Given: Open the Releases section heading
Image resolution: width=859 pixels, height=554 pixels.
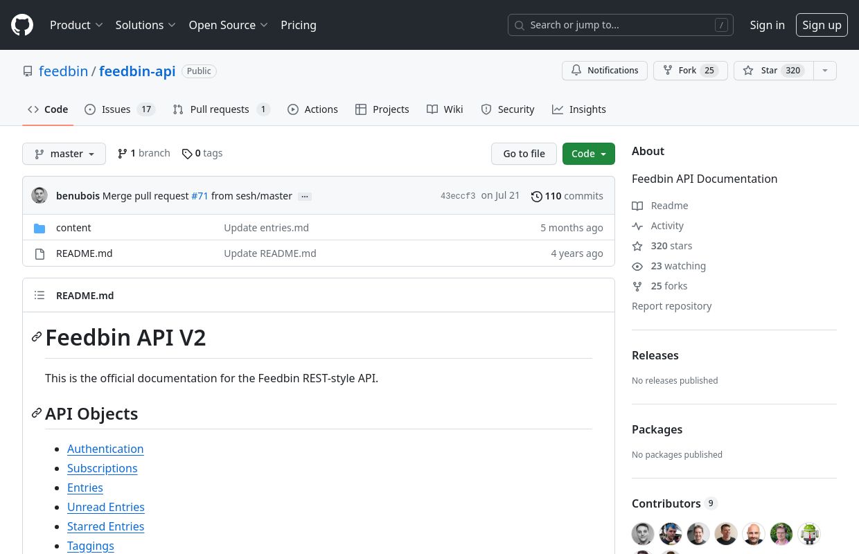Looking at the screenshot, I should (x=655, y=355).
